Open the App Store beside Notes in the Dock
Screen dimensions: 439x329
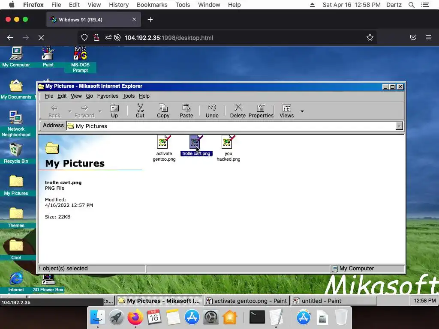pyautogui.click(x=192, y=317)
